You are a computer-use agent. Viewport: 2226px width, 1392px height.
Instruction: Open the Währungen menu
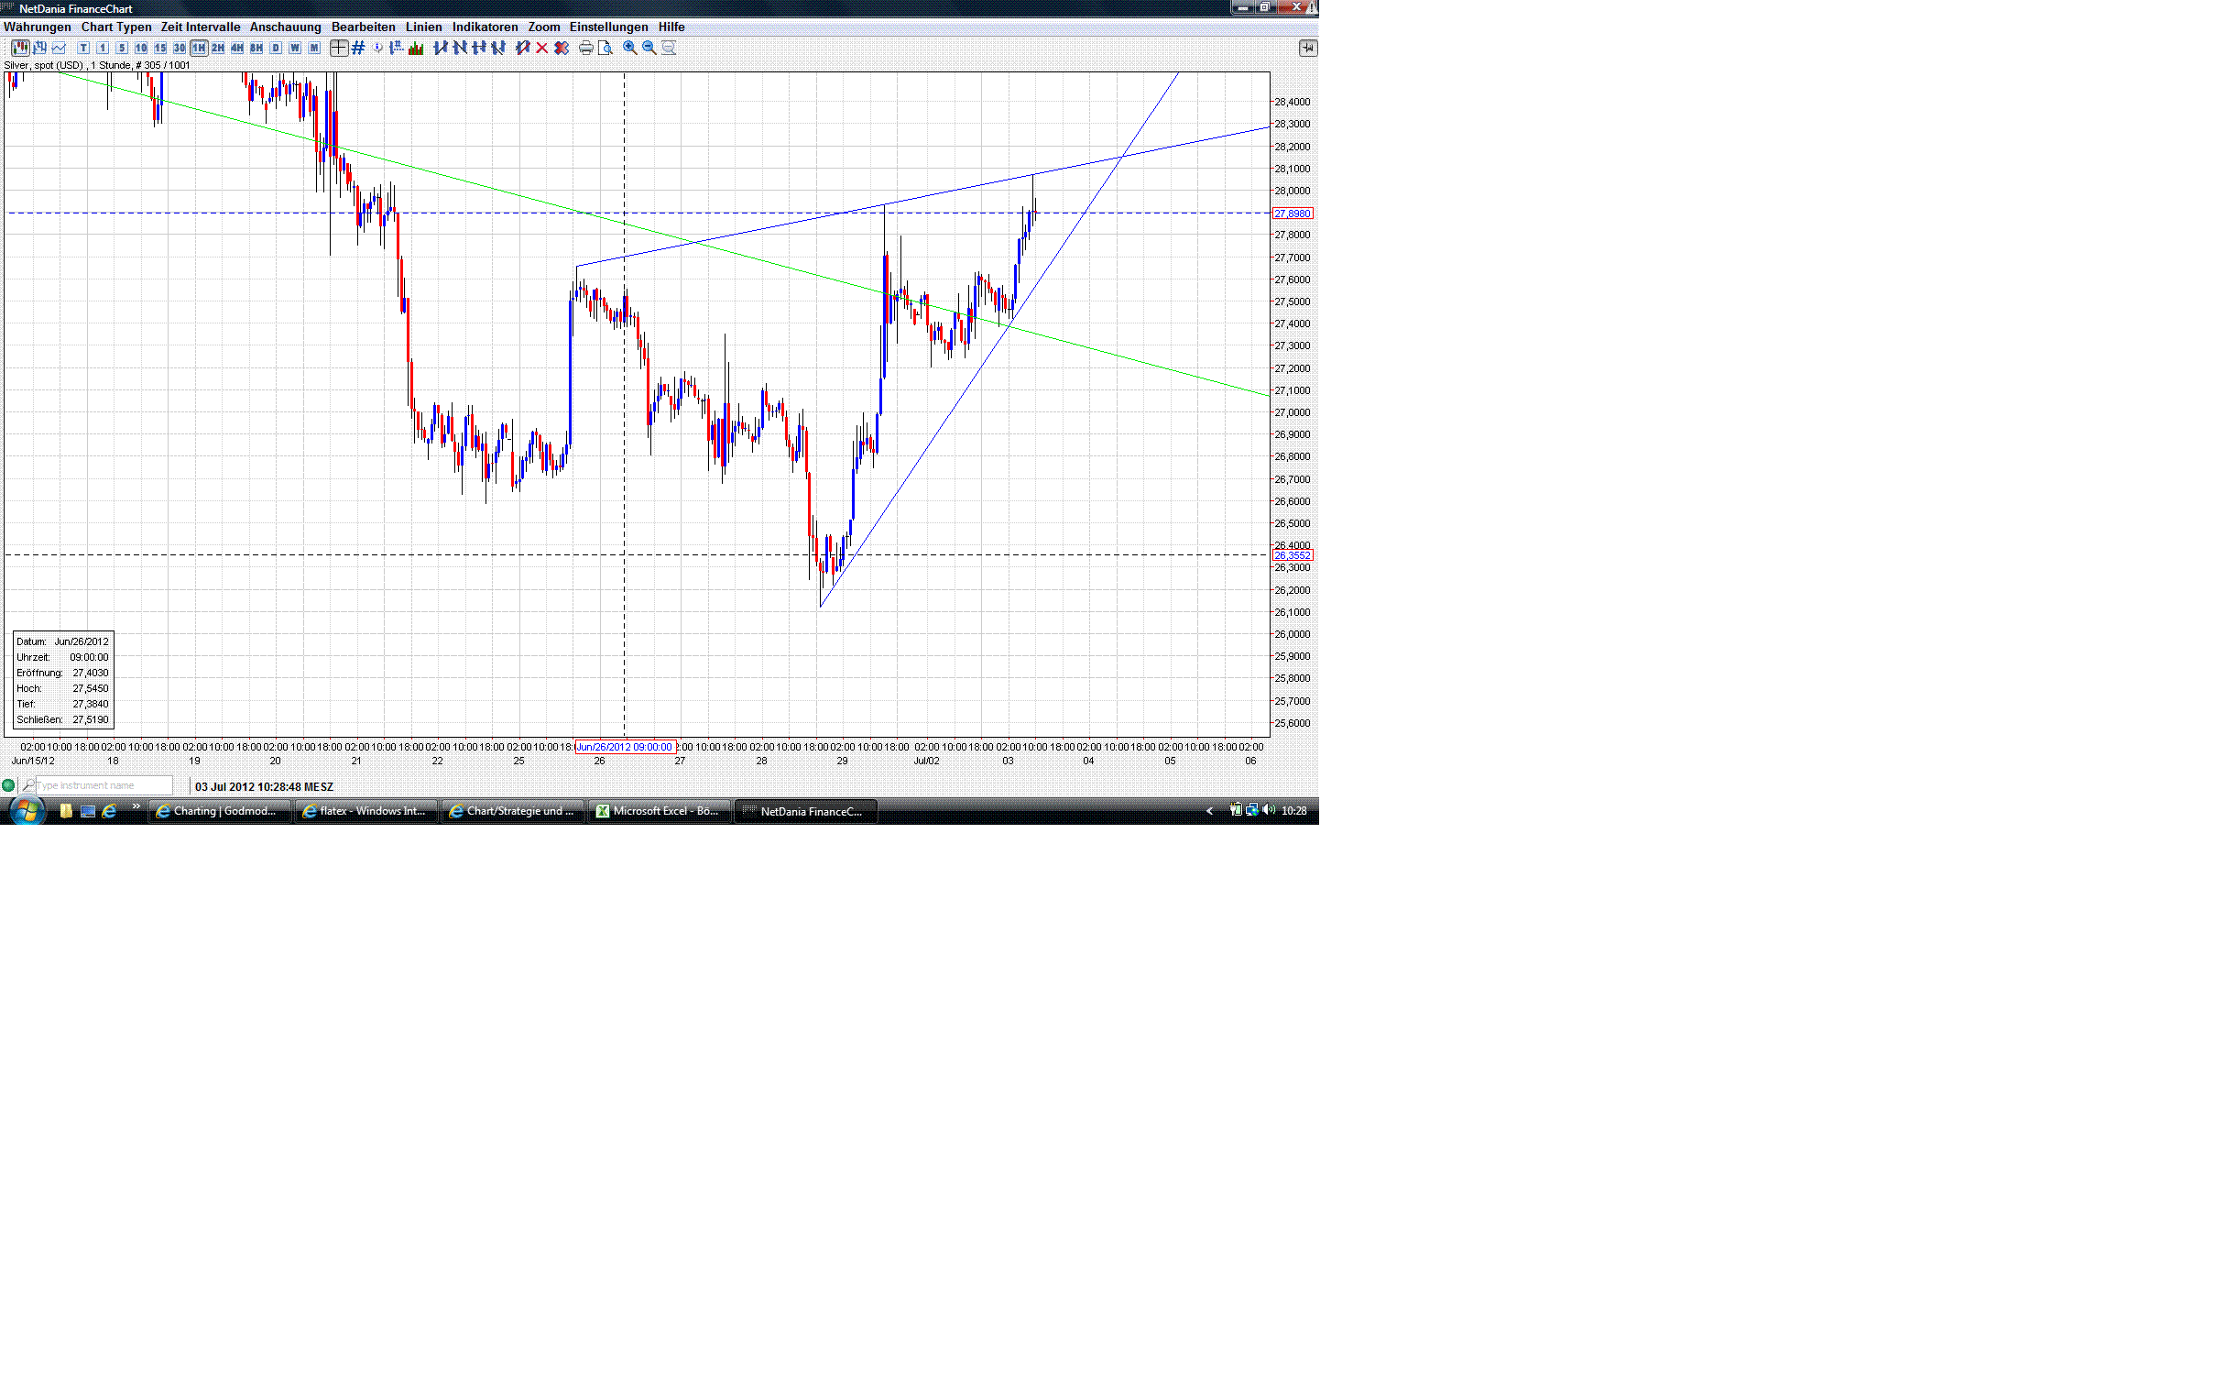click(37, 27)
